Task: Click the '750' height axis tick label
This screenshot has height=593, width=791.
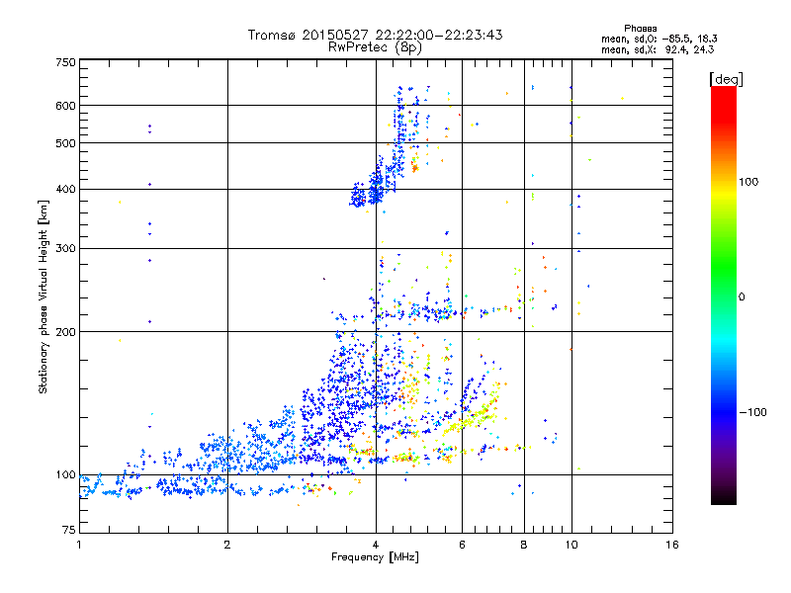Action: point(65,62)
